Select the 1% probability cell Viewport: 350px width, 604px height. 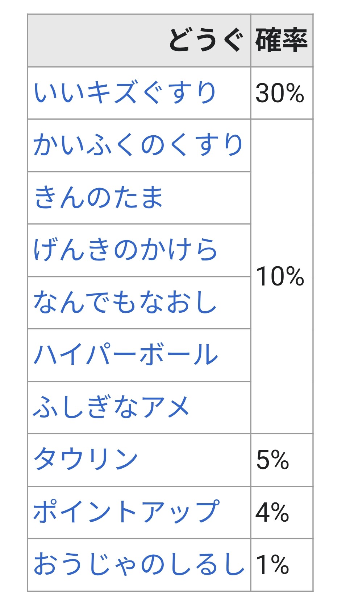click(272, 565)
